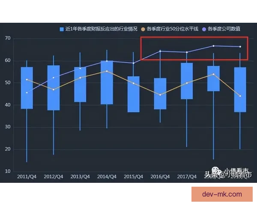The height and width of the screenshot is (206, 257).
Task: Select the blue box for 2014/Q4
Action: pyautogui.click(x=107, y=82)
